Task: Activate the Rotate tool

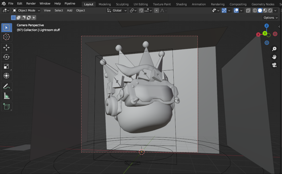Action: click(x=6, y=57)
